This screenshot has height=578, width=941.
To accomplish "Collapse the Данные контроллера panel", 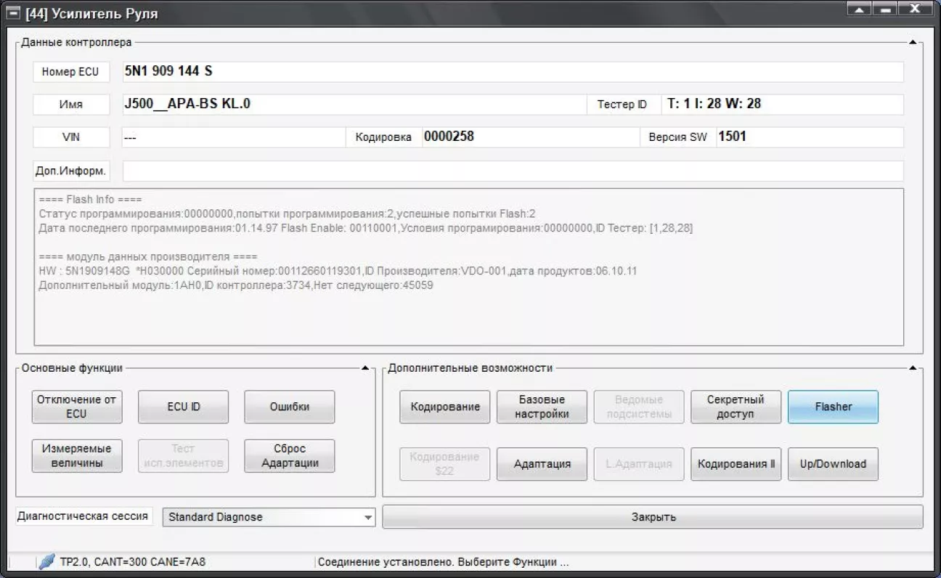I will [913, 43].
